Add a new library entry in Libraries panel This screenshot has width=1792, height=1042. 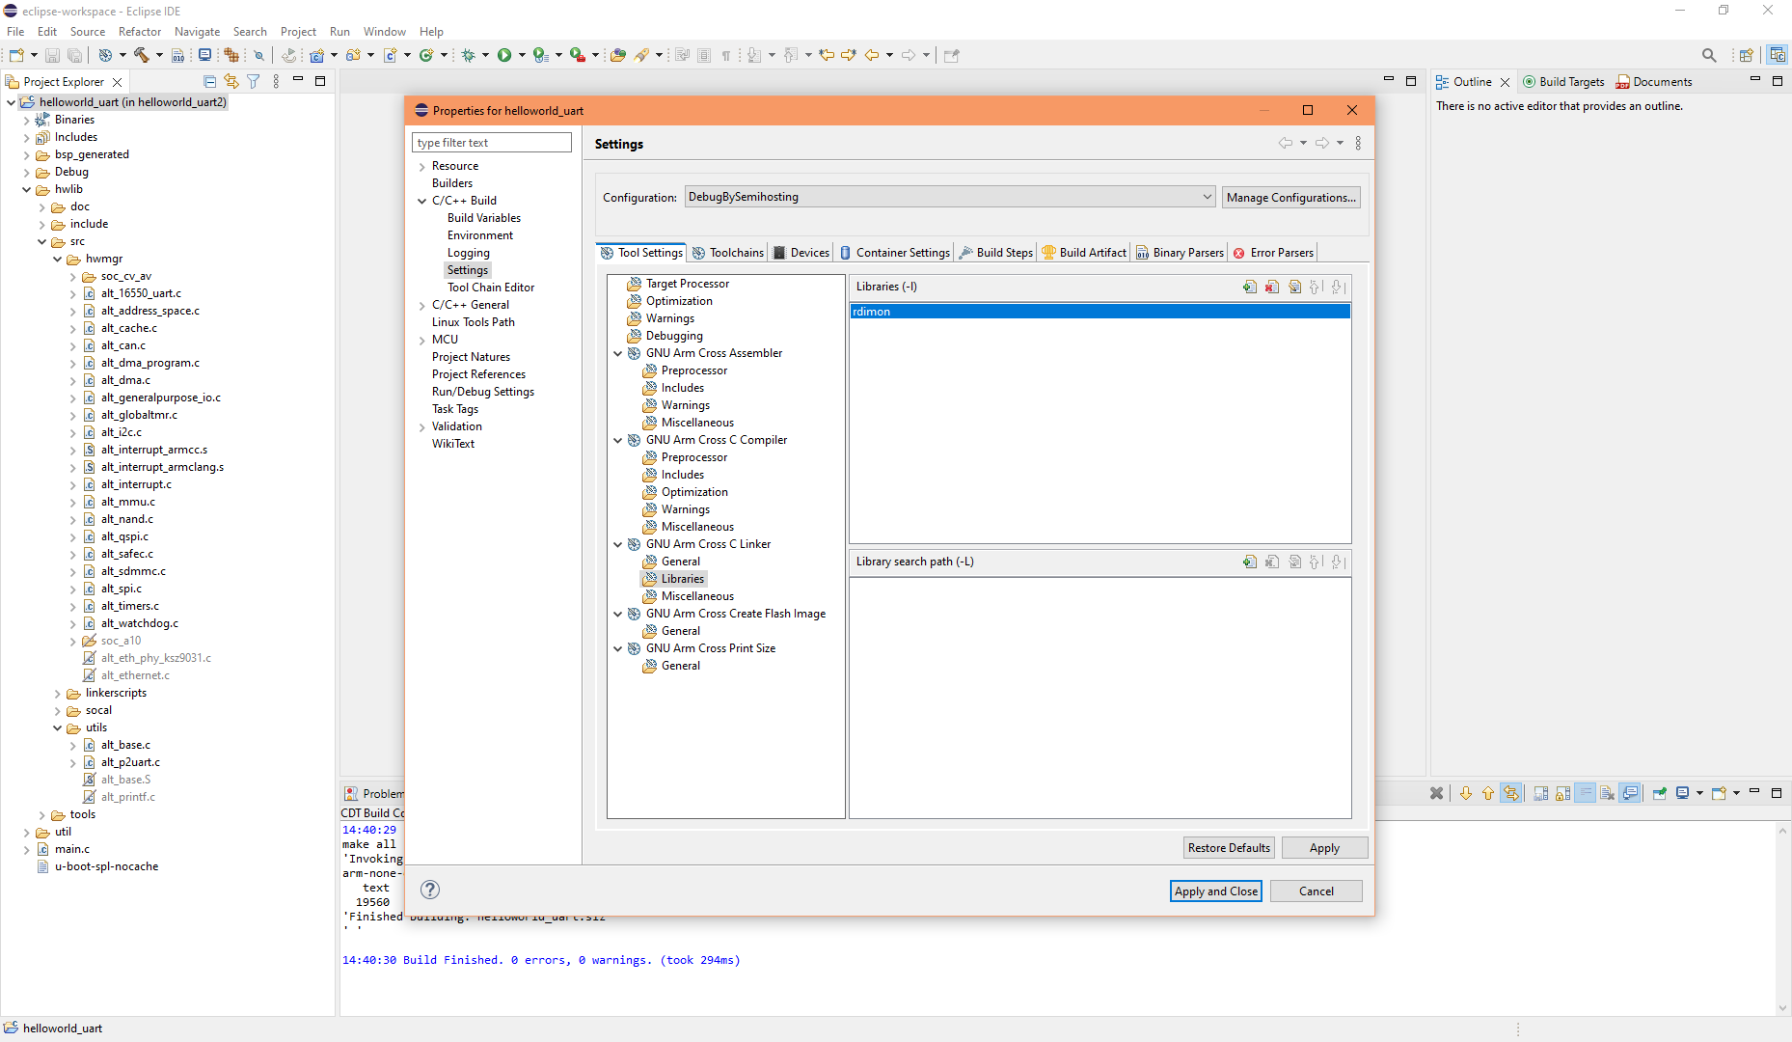click(x=1250, y=287)
